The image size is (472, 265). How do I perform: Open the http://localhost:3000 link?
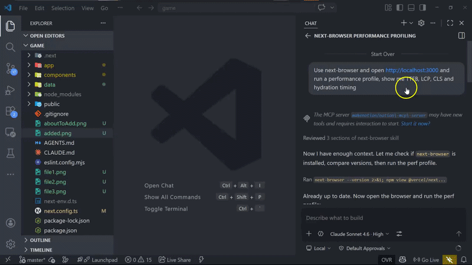(x=412, y=70)
